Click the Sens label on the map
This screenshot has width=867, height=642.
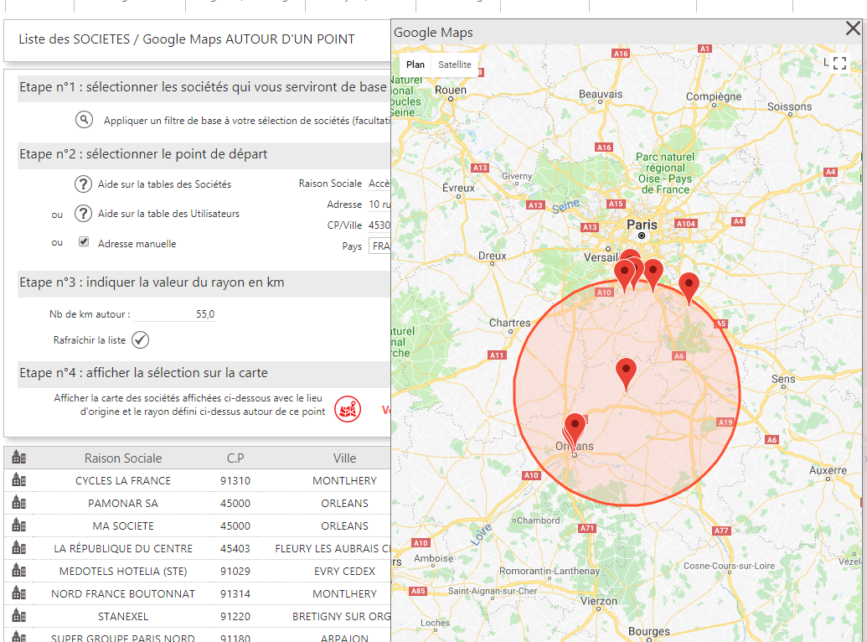click(783, 379)
